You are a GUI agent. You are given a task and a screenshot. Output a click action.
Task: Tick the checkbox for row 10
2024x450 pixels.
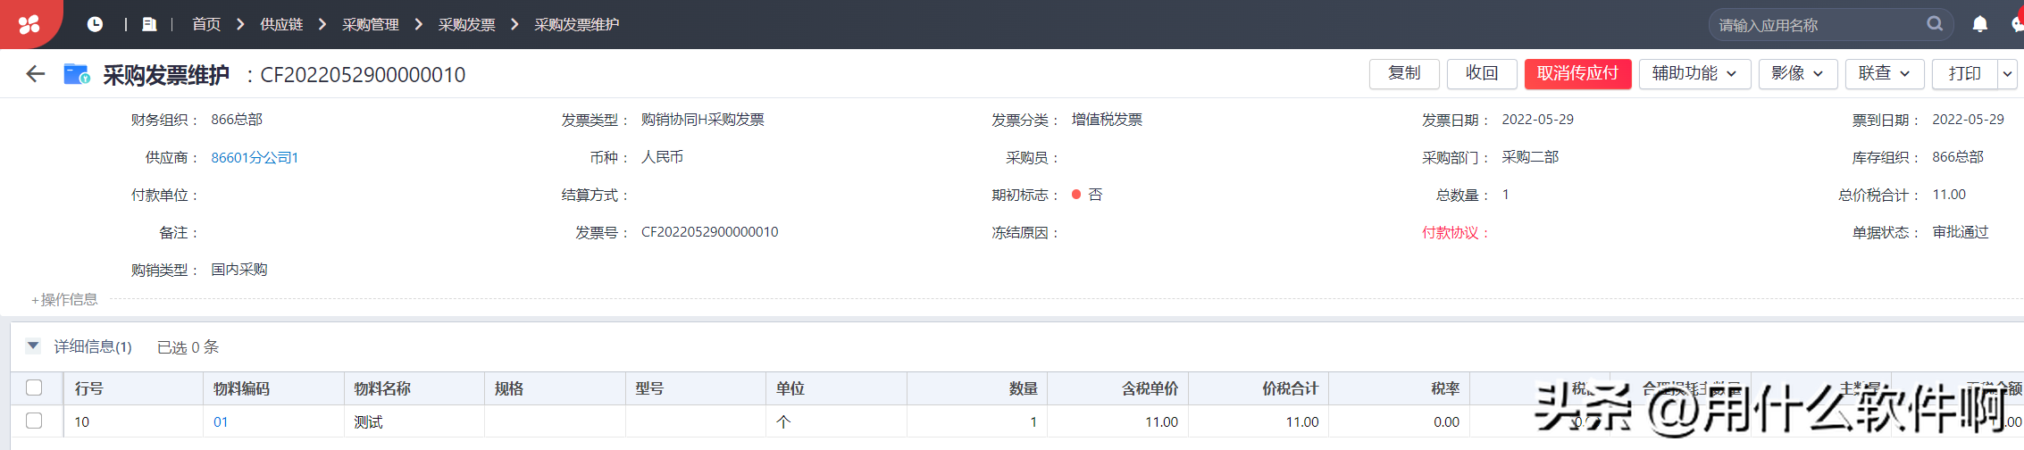34,421
